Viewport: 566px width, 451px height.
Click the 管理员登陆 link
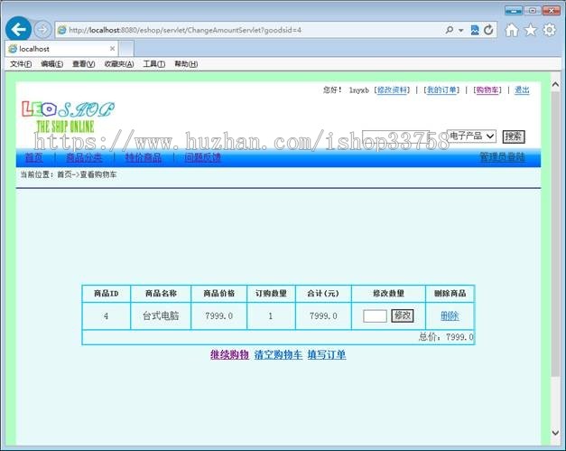(502, 157)
